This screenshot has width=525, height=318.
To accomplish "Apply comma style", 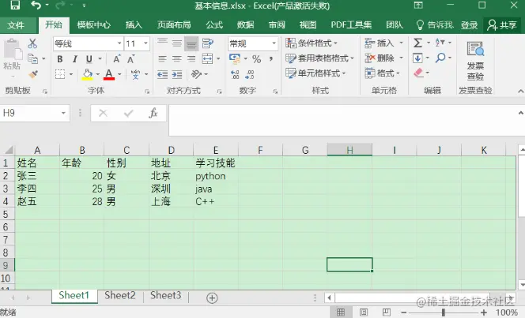I will pos(271,59).
